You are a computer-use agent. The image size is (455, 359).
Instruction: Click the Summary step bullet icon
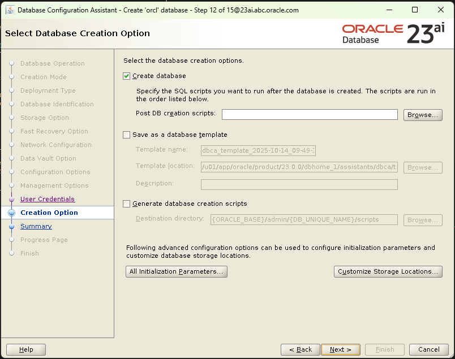11,226
